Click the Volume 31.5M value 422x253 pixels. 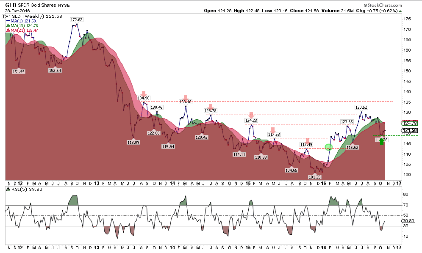pos(337,11)
